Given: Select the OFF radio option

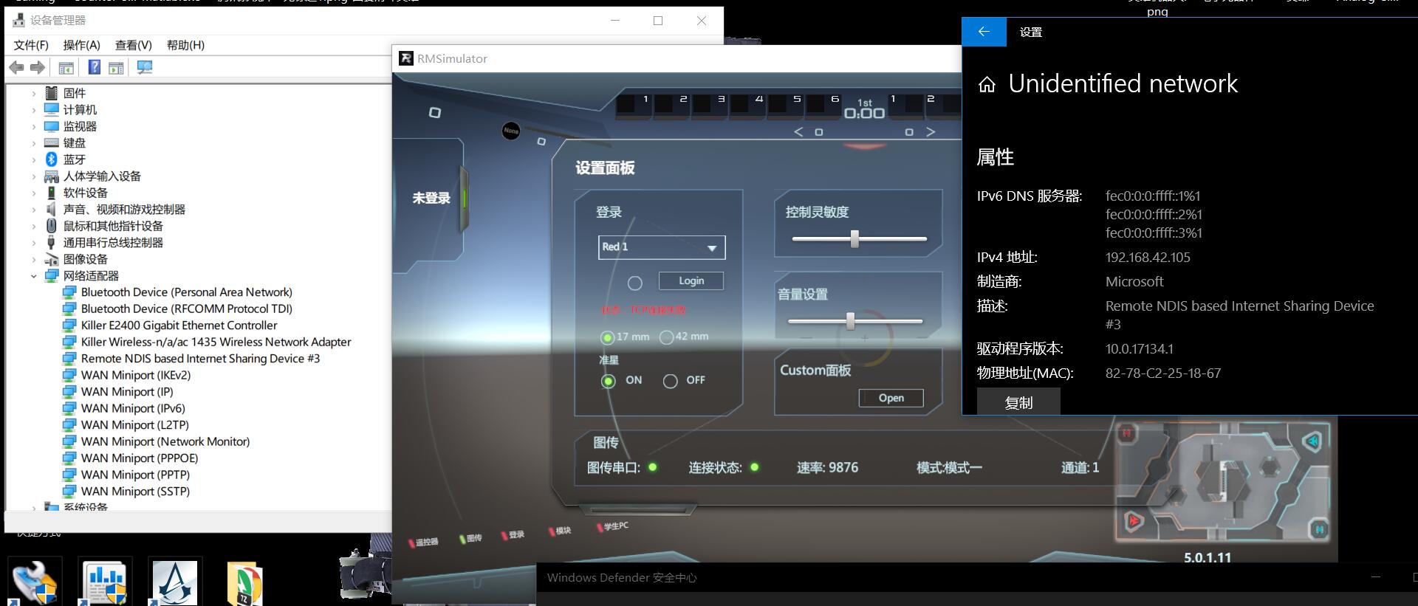Looking at the screenshot, I should [x=670, y=381].
